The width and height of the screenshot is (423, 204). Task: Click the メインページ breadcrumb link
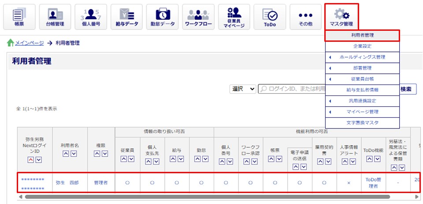[29, 43]
